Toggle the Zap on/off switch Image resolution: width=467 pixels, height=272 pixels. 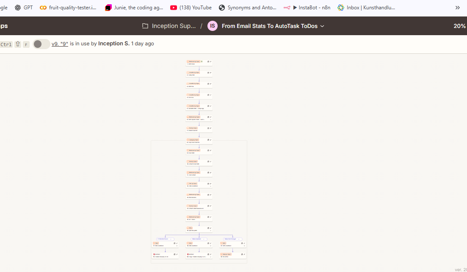41,44
